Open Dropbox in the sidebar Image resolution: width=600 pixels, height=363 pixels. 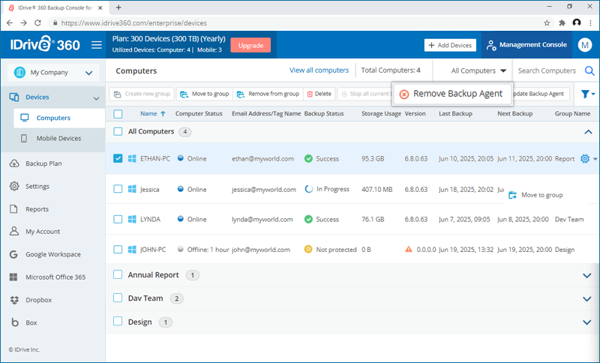(37, 300)
